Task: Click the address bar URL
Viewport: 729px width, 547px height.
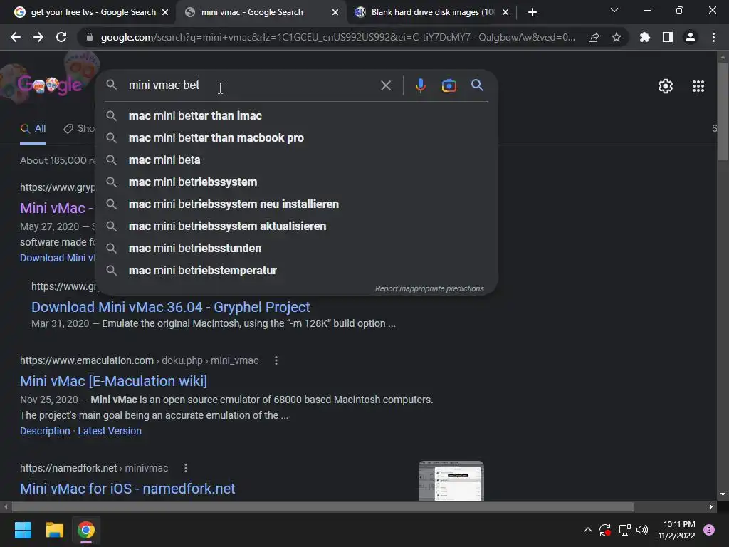Action: click(x=337, y=37)
